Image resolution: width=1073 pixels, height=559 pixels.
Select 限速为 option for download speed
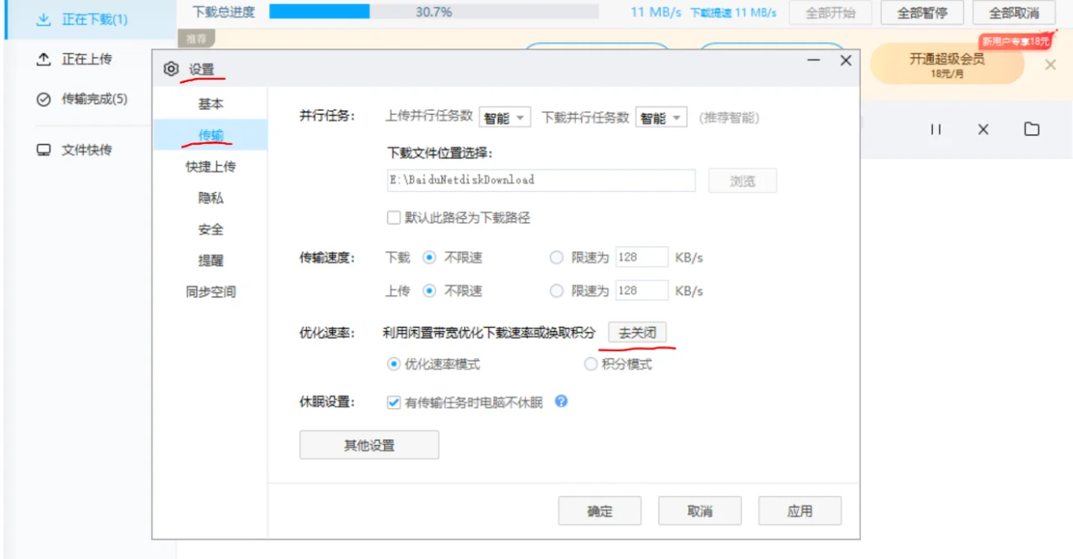coord(556,257)
